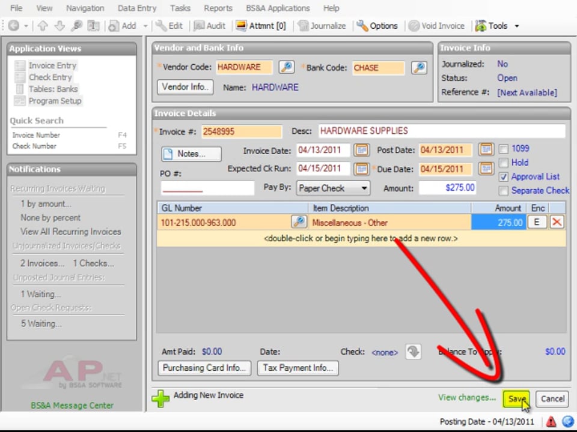The height and width of the screenshot is (432, 577).
Task: Click the View changes link
Action: pyautogui.click(x=467, y=397)
